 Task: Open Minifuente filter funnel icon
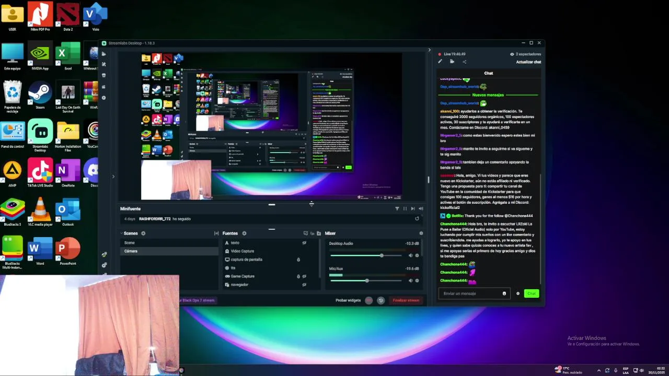pos(397,209)
